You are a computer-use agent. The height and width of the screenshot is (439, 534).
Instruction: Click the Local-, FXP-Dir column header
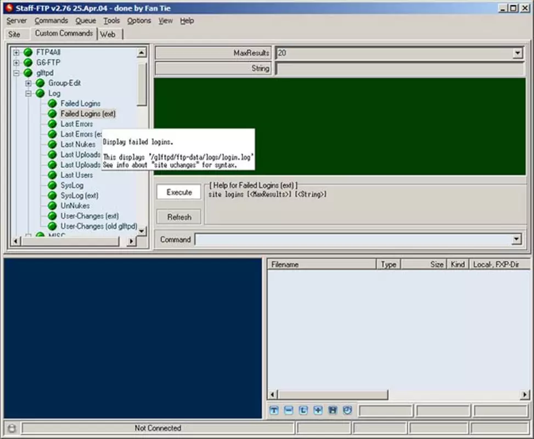coord(499,264)
